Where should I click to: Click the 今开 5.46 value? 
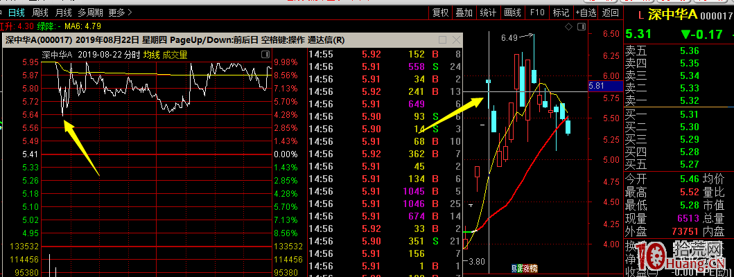[x=689, y=178]
